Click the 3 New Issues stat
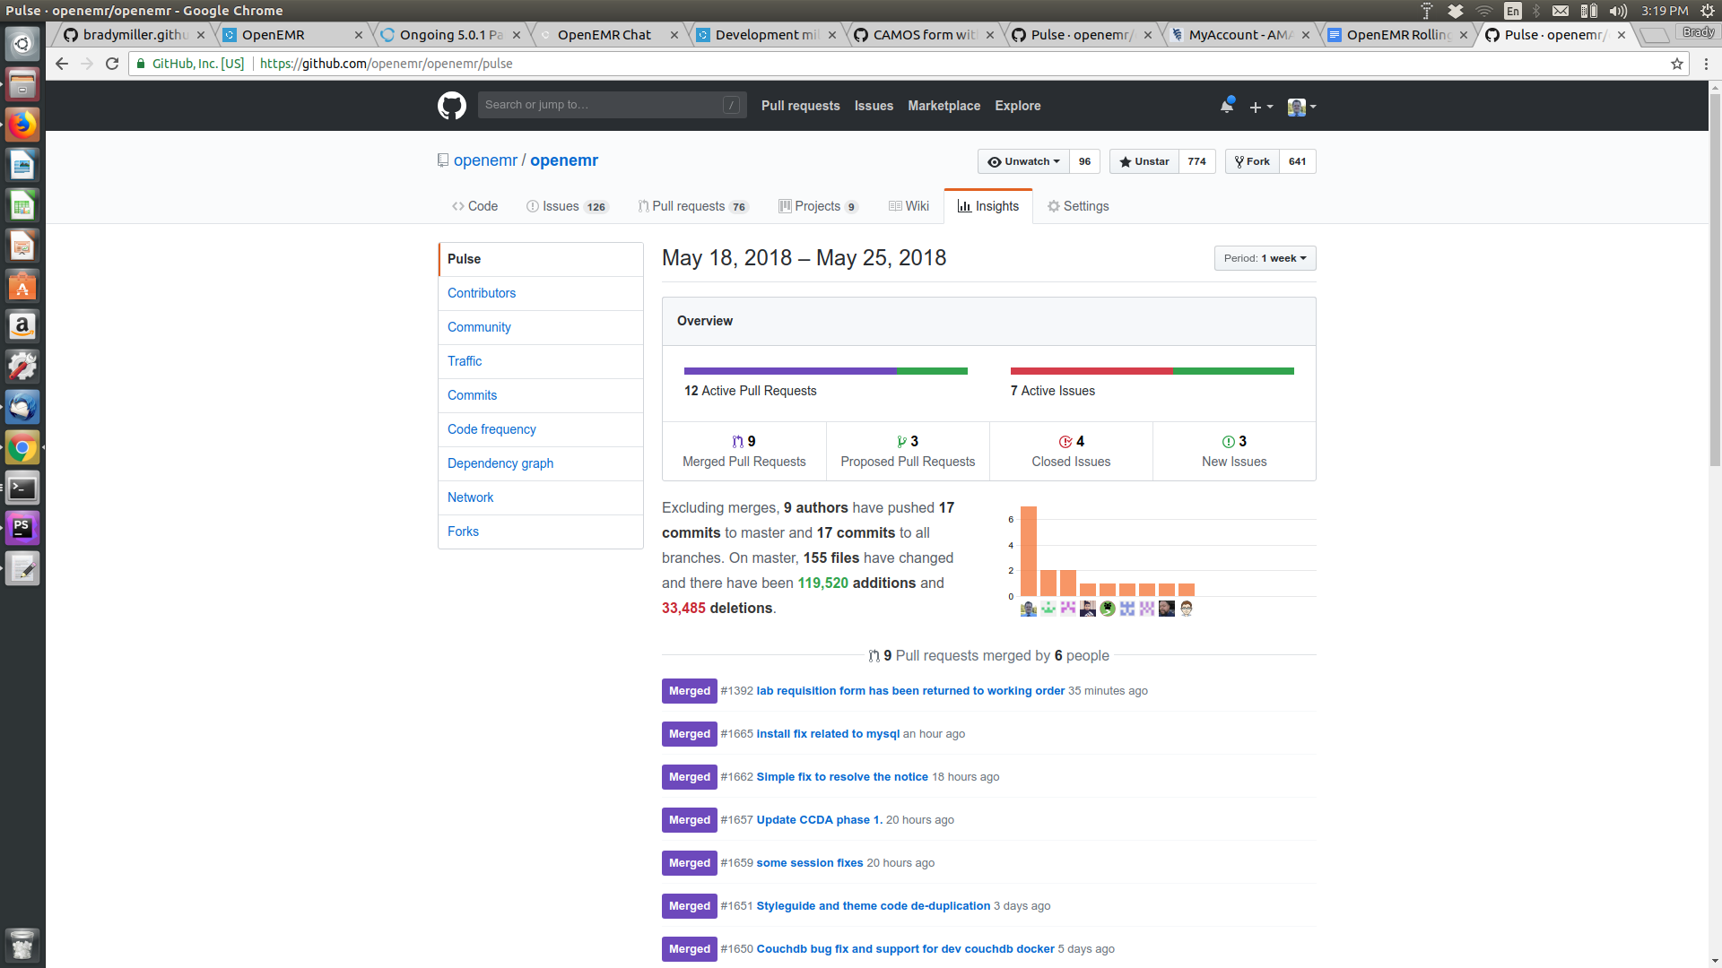This screenshot has width=1722, height=968. coord(1234,451)
